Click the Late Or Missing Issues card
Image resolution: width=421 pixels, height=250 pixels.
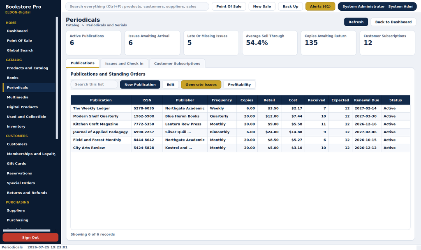[x=211, y=43]
